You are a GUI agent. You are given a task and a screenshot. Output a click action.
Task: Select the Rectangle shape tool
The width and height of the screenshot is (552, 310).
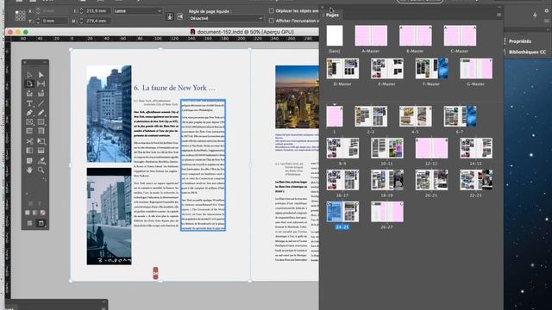[41, 122]
